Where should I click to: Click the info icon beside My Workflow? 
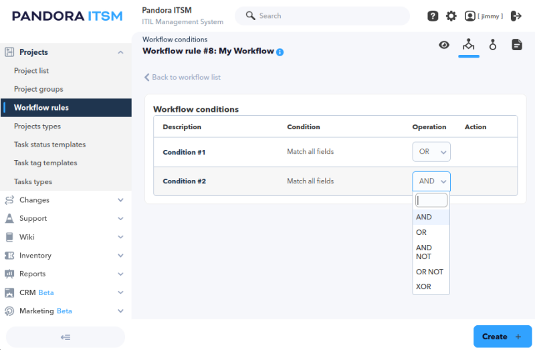click(x=280, y=52)
